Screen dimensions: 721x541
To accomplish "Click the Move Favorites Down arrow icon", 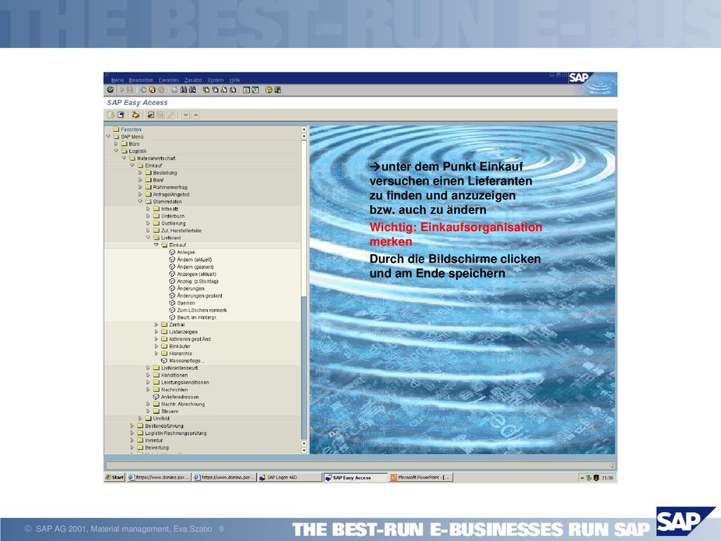I will [x=185, y=115].
